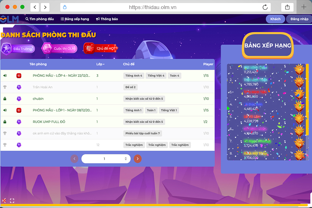Toggle the sound mute icon
Viewport: 312px width, 208px height.
4,201
